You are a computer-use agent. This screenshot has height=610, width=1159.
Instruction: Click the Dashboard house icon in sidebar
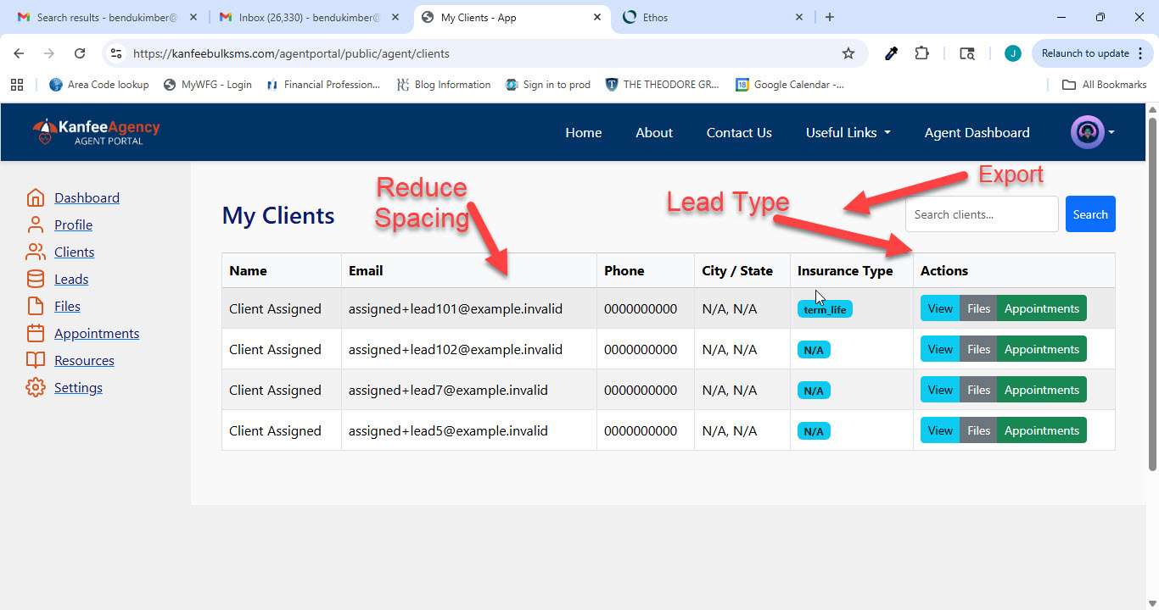point(35,197)
